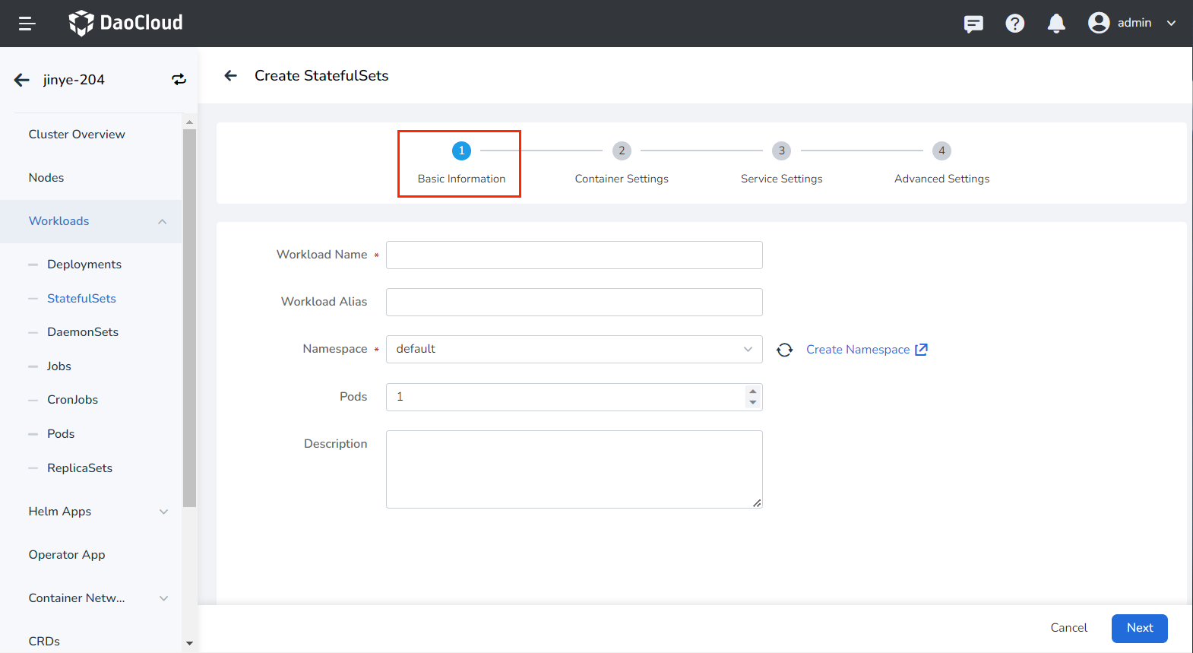This screenshot has width=1193, height=653.
Task: Click the refresh namespace list icon
Action: 784,350
